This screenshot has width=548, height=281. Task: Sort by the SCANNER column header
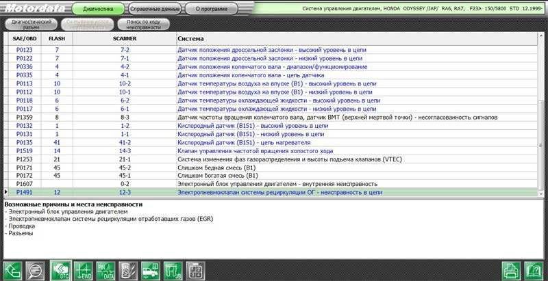click(125, 39)
